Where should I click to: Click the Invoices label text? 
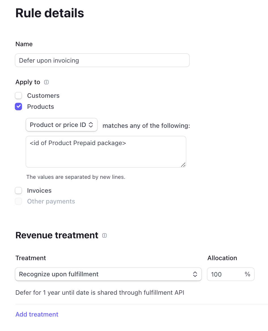click(x=39, y=190)
